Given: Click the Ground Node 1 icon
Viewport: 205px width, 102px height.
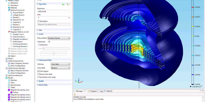Looking at the screenshot, I should [x=11, y=12].
